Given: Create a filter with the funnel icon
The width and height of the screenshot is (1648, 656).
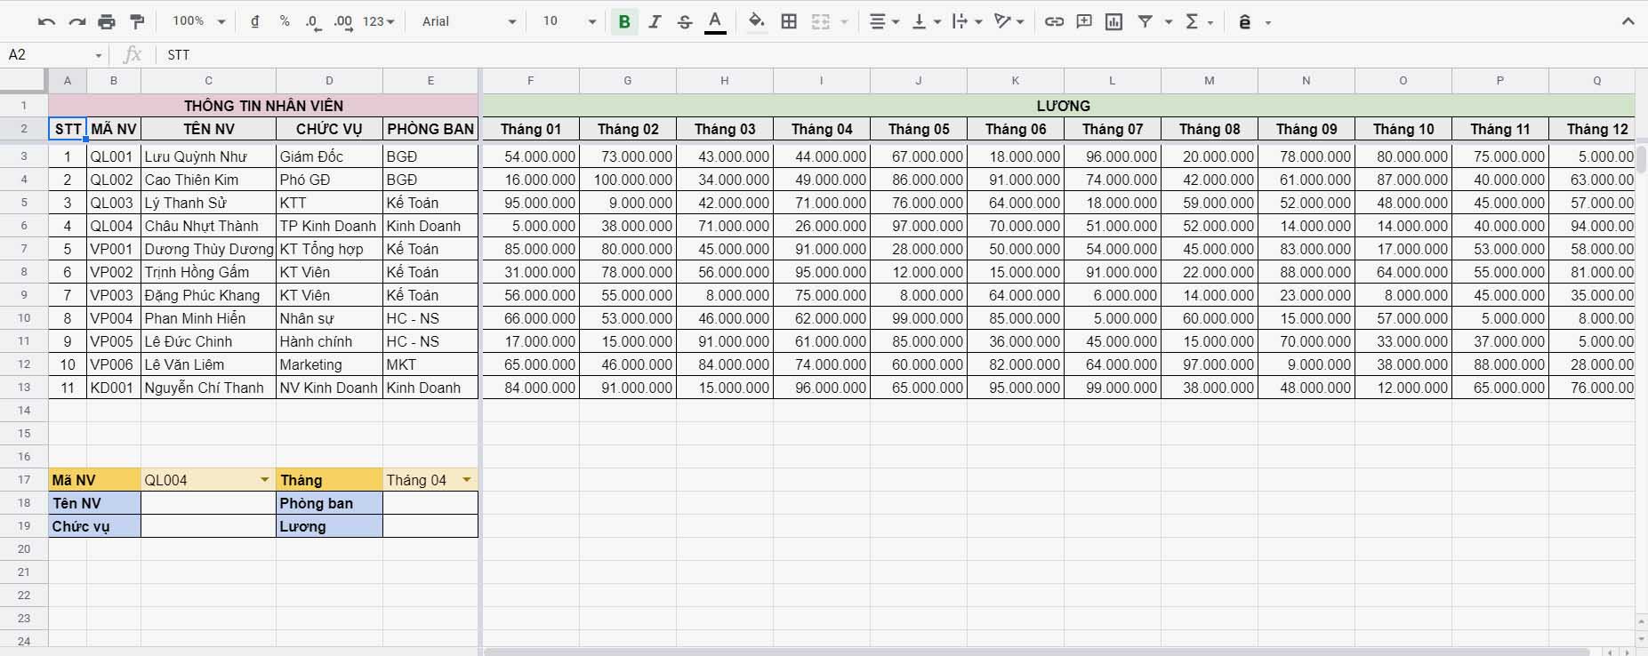Looking at the screenshot, I should (1146, 21).
